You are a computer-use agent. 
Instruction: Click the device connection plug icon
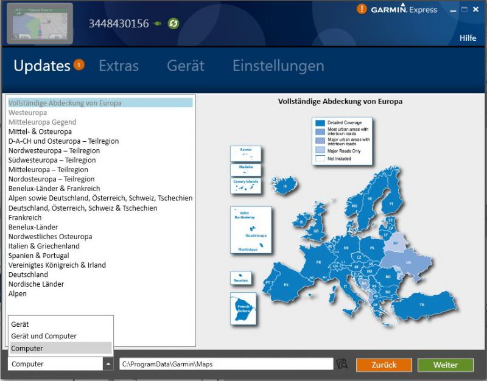(x=158, y=24)
